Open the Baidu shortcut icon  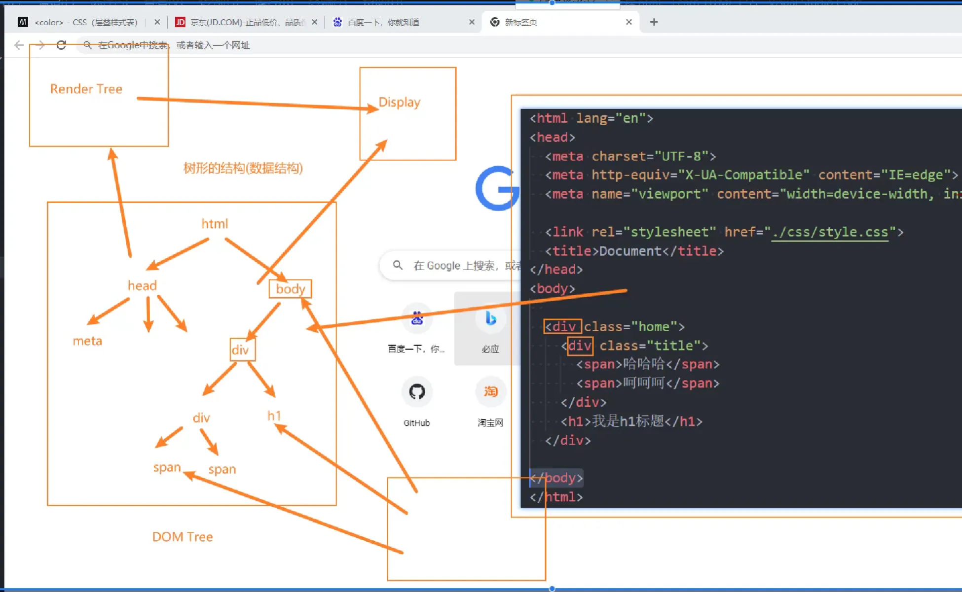(x=417, y=319)
